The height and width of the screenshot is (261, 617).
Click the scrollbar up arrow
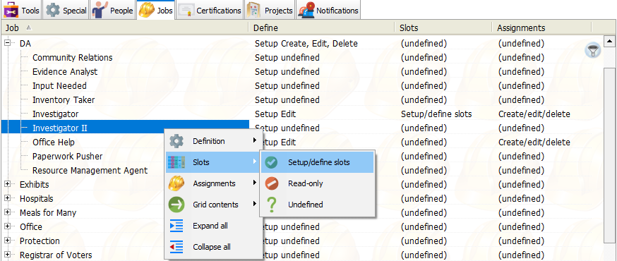click(x=609, y=41)
